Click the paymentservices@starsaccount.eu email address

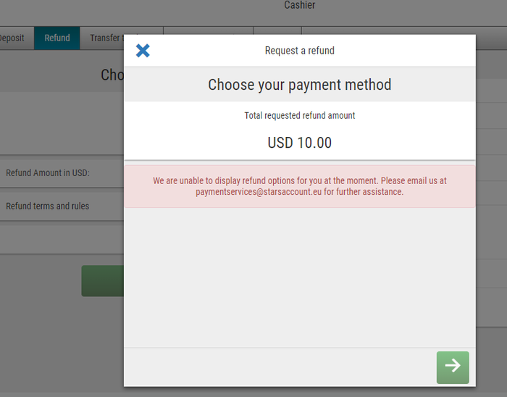(259, 192)
